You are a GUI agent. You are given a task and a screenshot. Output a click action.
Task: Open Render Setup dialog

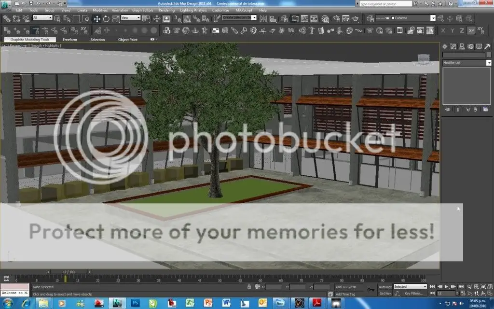pyautogui.click(x=337, y=19)
